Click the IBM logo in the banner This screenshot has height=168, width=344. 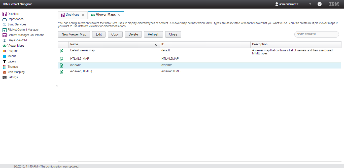point(334,4)
